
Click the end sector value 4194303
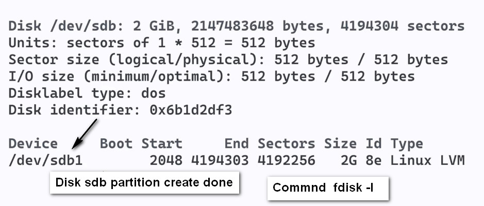pos(220,160)
